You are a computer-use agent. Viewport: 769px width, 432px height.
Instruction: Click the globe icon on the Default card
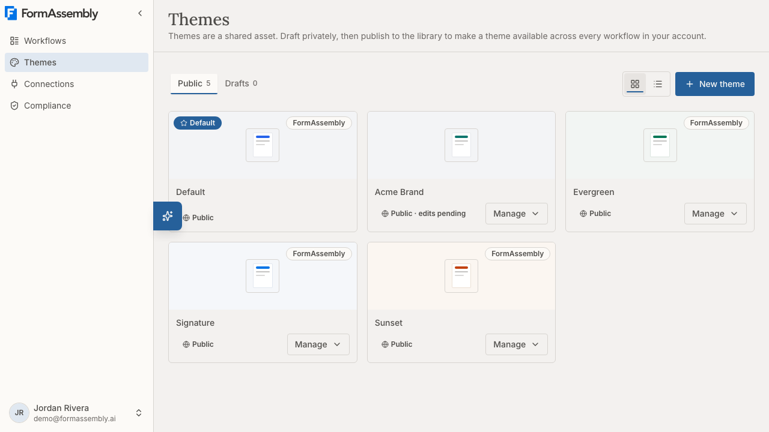[x=186, y=218]
